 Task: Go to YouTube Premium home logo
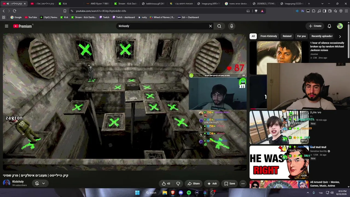22,26
